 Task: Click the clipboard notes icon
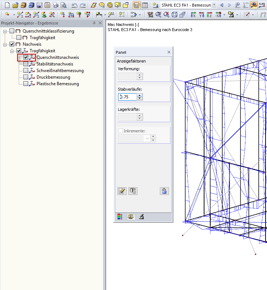point(48,5)
